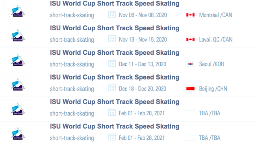Click the Short Track logo beside Montréal event

[18, 11]
